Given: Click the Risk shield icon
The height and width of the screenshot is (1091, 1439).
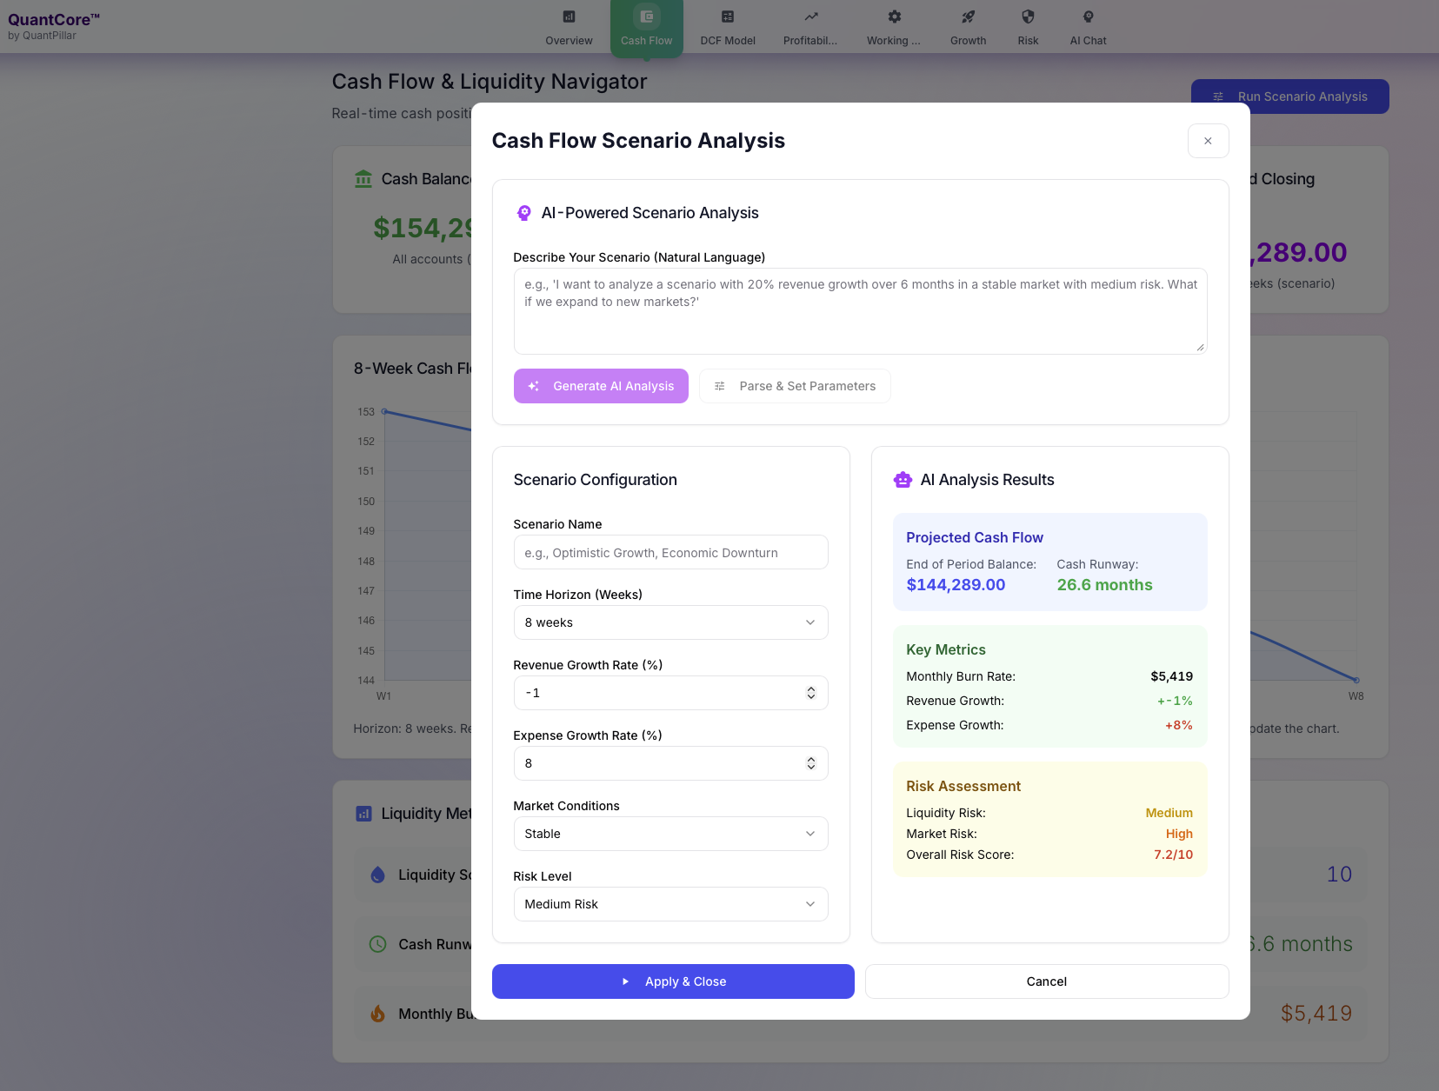Looking at the screenshot, I should click(x=1028, y=17).
